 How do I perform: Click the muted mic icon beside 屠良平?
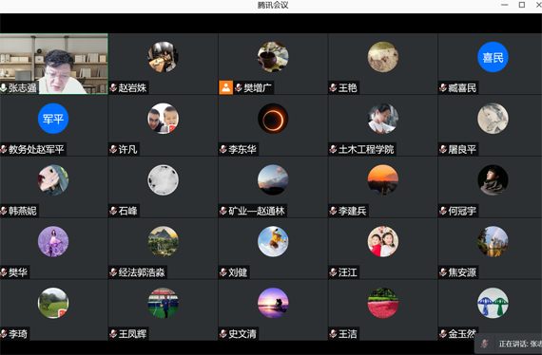443,149
